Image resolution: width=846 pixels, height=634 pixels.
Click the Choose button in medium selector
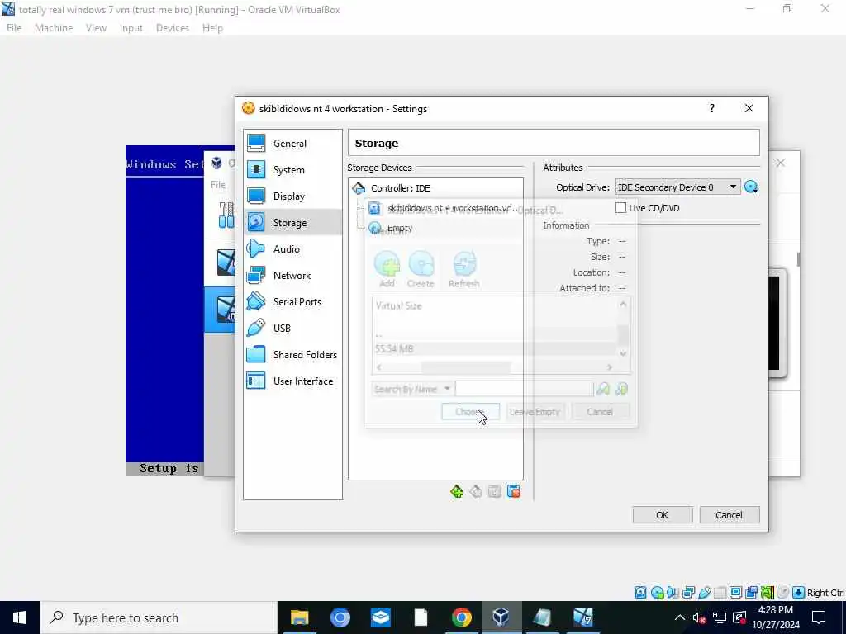click(x=470, y=412)
